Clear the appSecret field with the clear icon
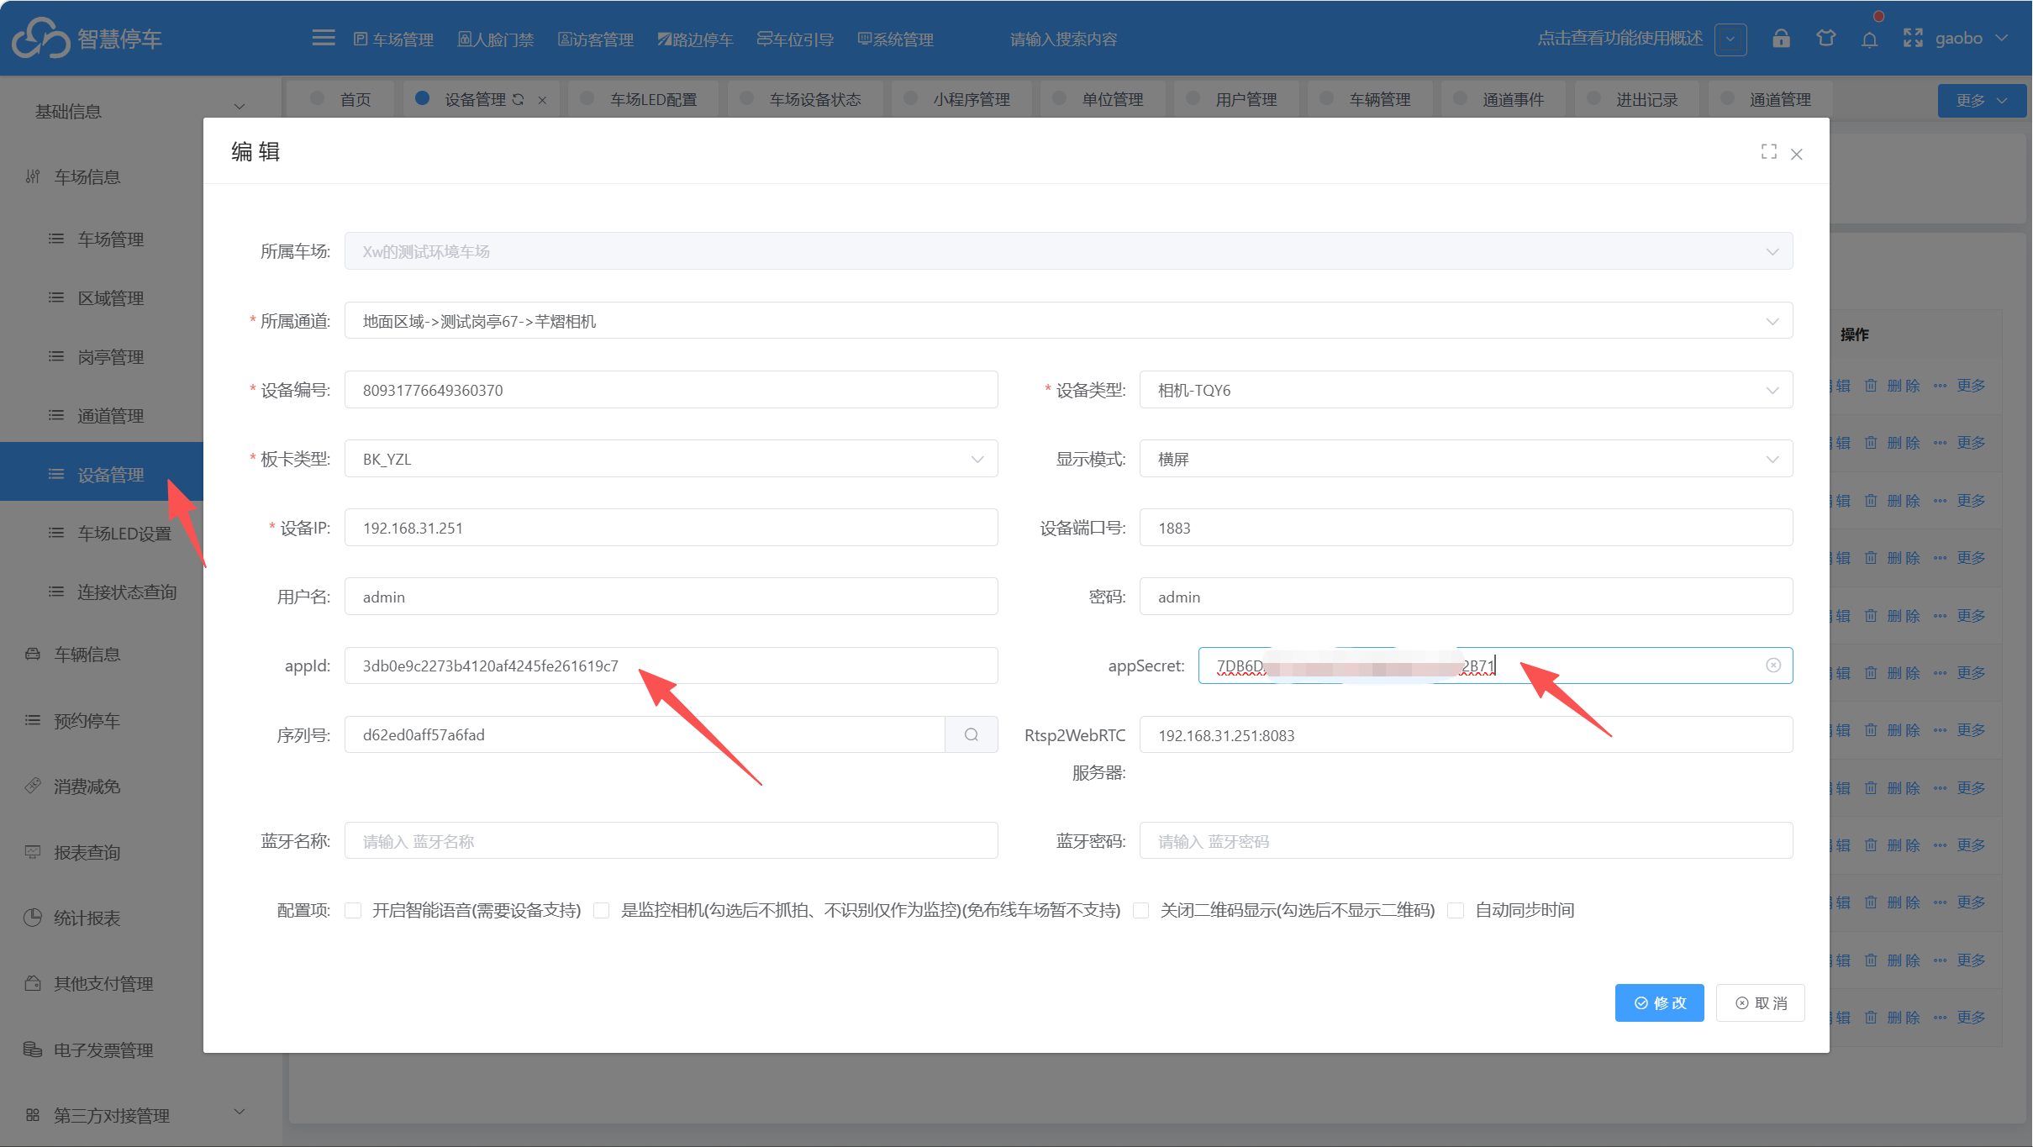Screen dimensions: 2033x1147 1773,666
